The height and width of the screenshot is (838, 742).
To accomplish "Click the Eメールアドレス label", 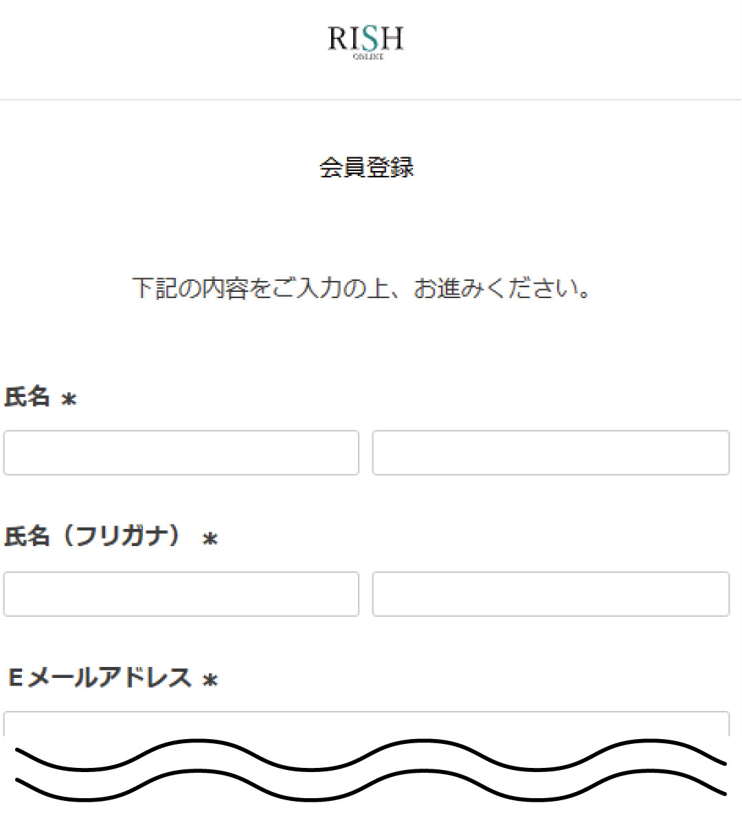I will pyautogui.click(x=100, y=681).
